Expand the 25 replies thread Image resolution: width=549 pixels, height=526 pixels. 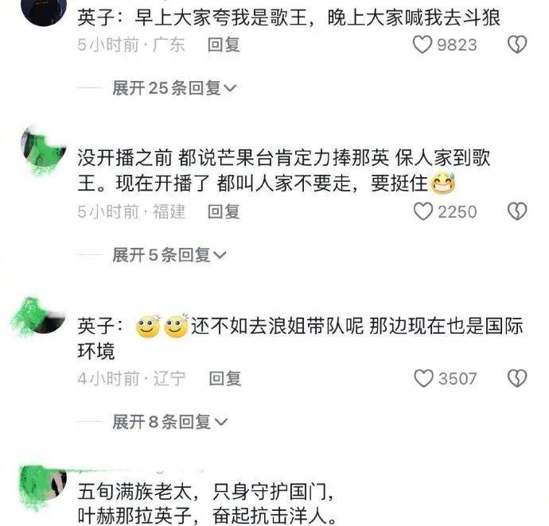point(174,87)
